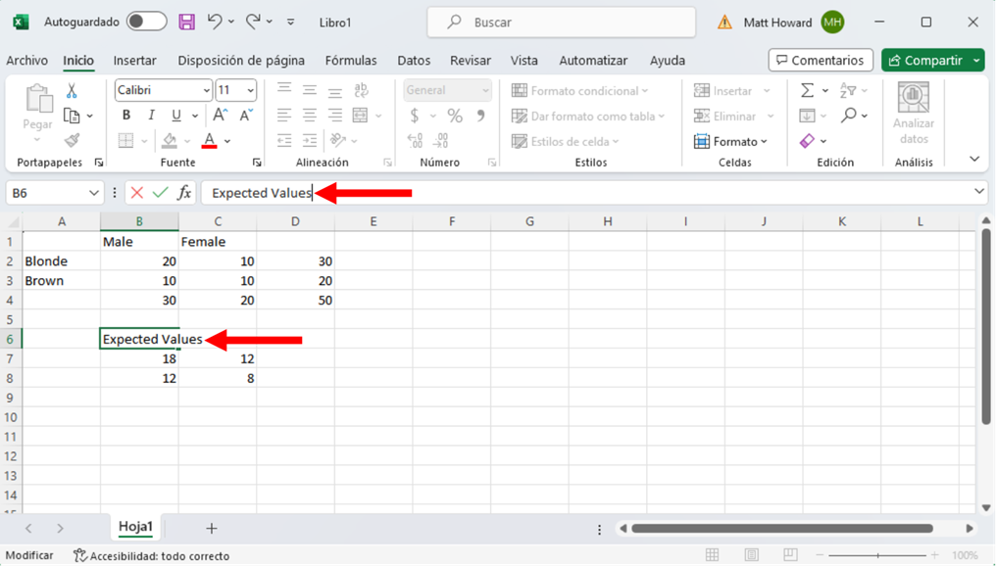Open the Name Box dropdown for B6
The height and width of the screenshot is (566, 996).
(93, 193)
